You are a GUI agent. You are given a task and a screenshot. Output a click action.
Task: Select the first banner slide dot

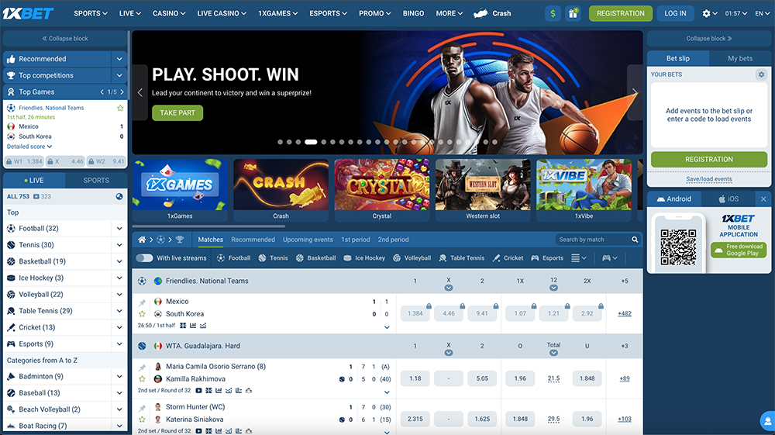click(281, 142)
